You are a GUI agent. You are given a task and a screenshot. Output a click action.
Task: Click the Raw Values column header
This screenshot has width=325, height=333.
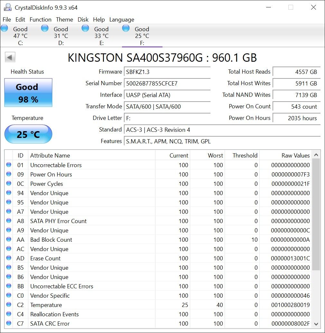pos(285,156)
